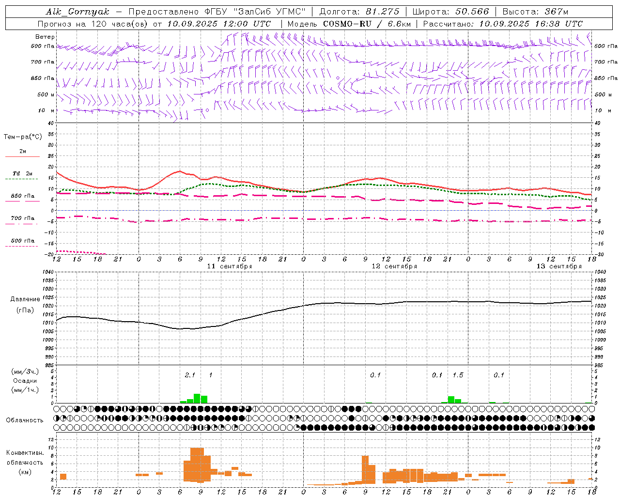Select the longitude value Долгота: 81.275

click(359, 12)
